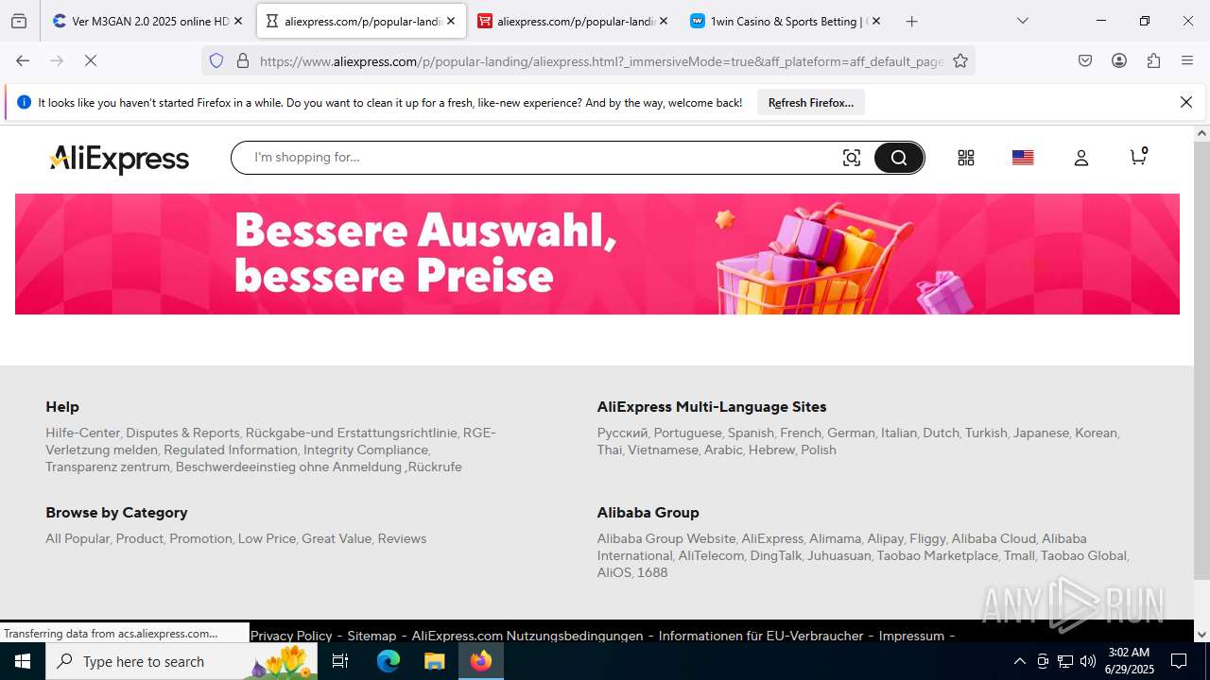Click the Refresh Firefox button
This screenshot has height=680, width=1210.
coord(810,102)
